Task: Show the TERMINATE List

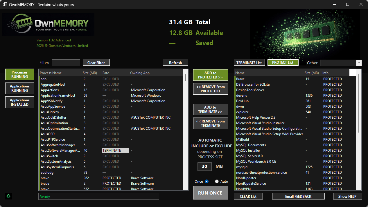Action: click(249, 63)
